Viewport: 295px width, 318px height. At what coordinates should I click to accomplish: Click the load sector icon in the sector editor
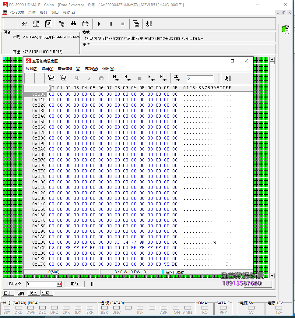pyautogui.click(x=63, y=78)
